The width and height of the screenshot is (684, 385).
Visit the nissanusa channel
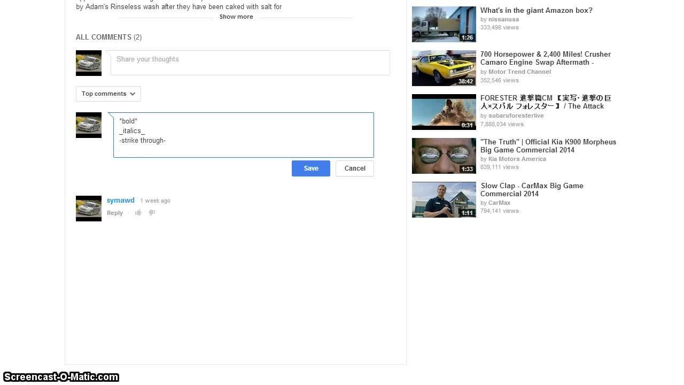click(x=503, y=19)
